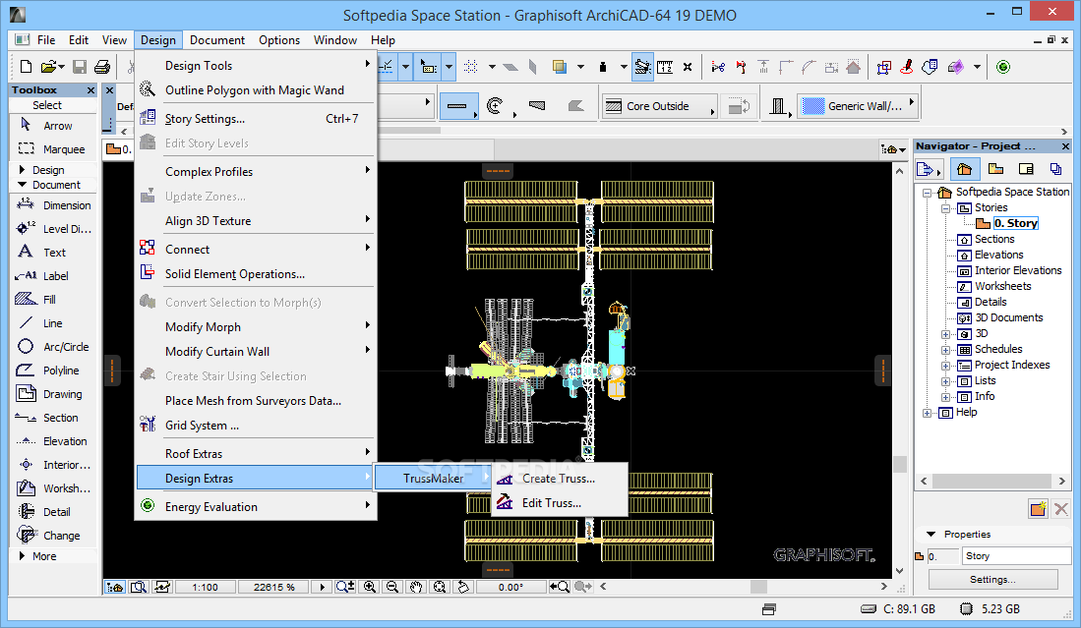
Task: Select the Change tool
Action: pos(52,535)
